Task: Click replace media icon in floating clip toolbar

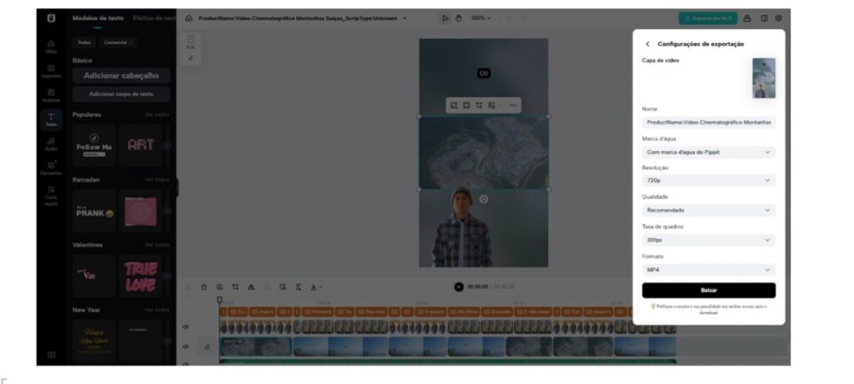Action: [454, 106]
